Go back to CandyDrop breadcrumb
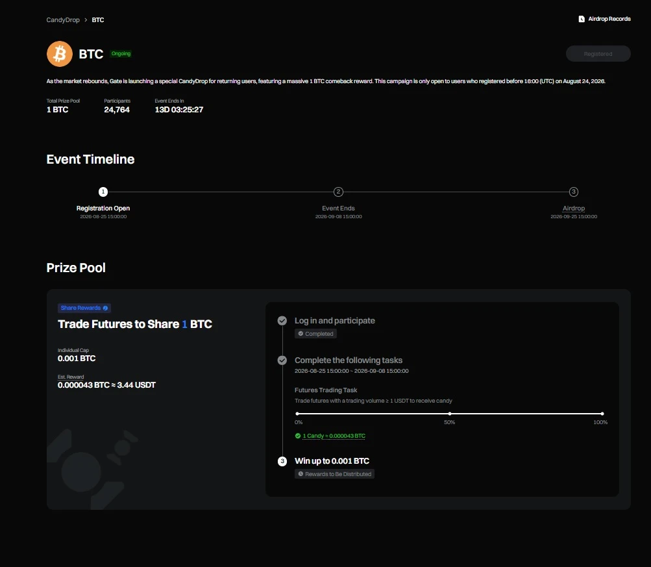This screenshot has width=651, height=567. click(x=63, y=20)
